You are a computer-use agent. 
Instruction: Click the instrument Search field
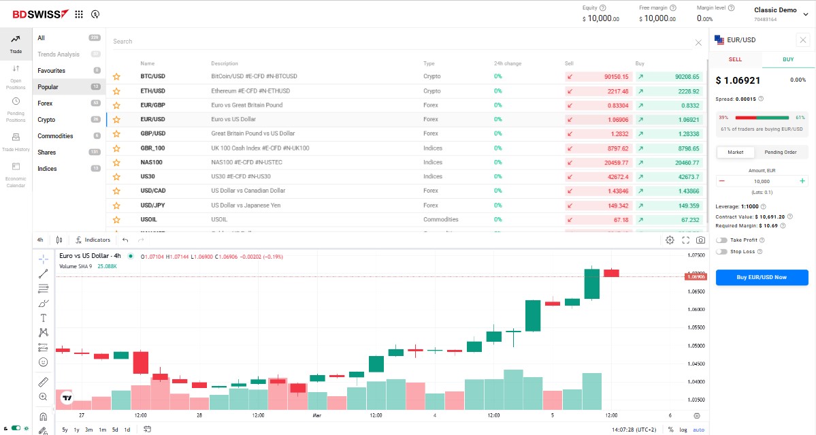coord(401,42)
